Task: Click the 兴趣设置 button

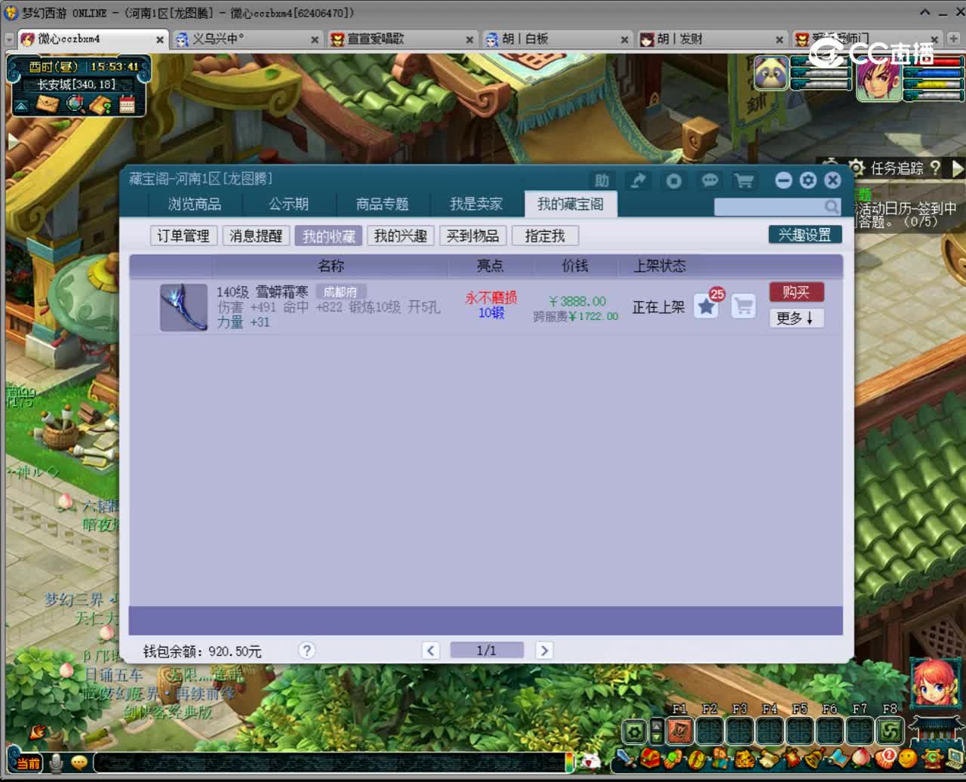Action: pyautogui.click(x=805, y=235)
